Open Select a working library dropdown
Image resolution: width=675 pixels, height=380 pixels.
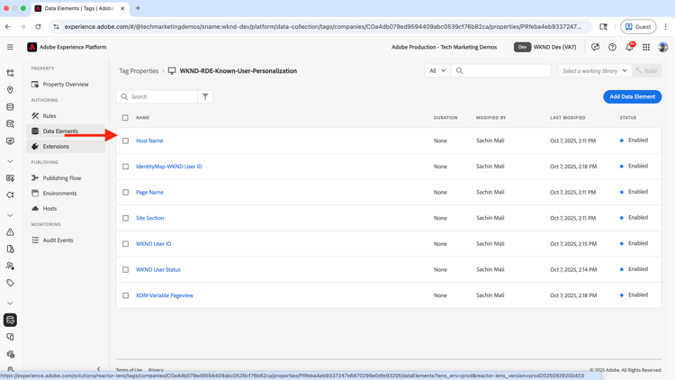click(595, 70)
